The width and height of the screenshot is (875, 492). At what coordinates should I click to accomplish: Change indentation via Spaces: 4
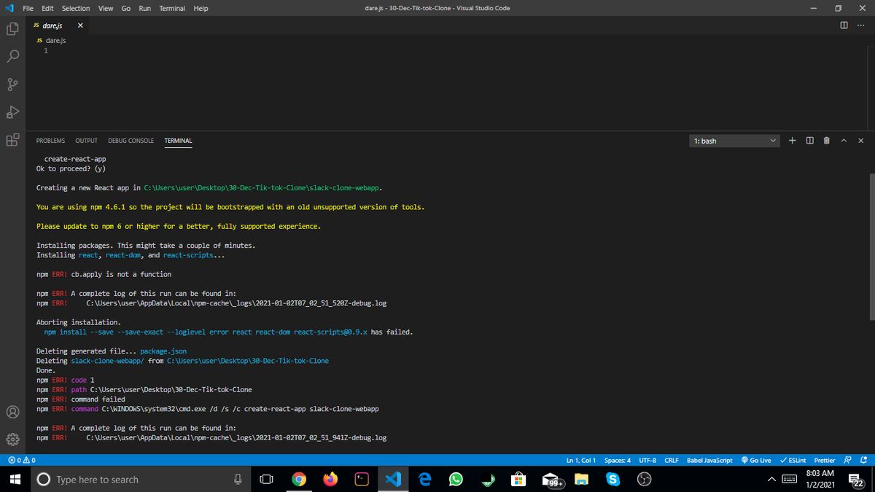pyautogui.click(x=618, y=460)
